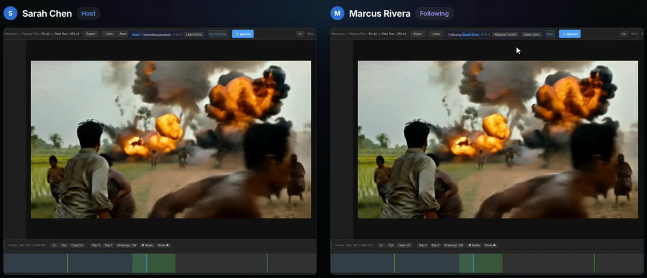Click the frame counter text in Marcus Rivera's window
Viewport: 647px width, 278px height.
click(x=355, y=246)
